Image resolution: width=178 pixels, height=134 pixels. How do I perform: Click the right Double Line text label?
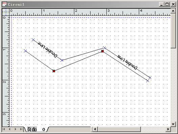(127, 62)
